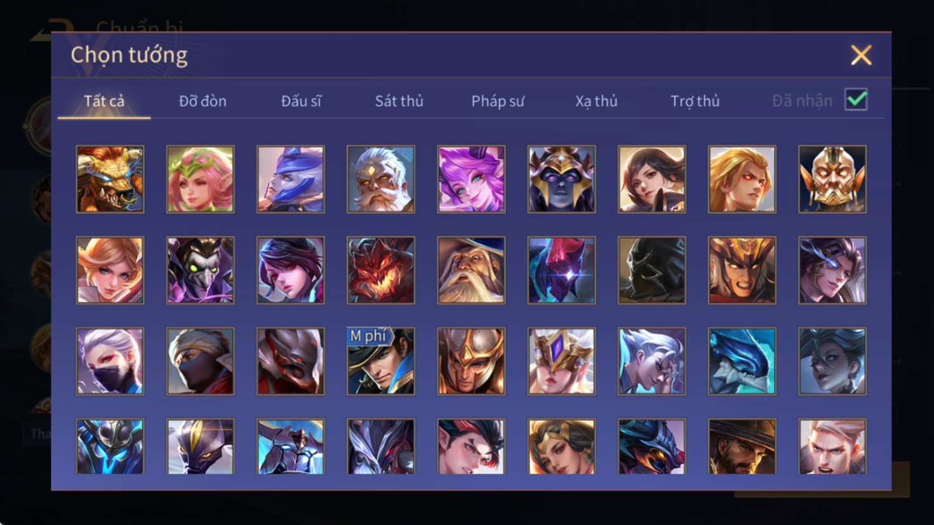This screenshot has width=934, height=525.
Task: Select the wizard with pointed hat portrait
Action: (x=471, y=270)
